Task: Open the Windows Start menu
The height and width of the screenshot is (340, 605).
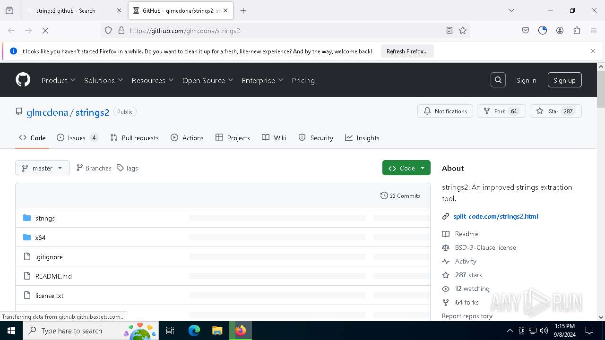Action: (11, 331)
